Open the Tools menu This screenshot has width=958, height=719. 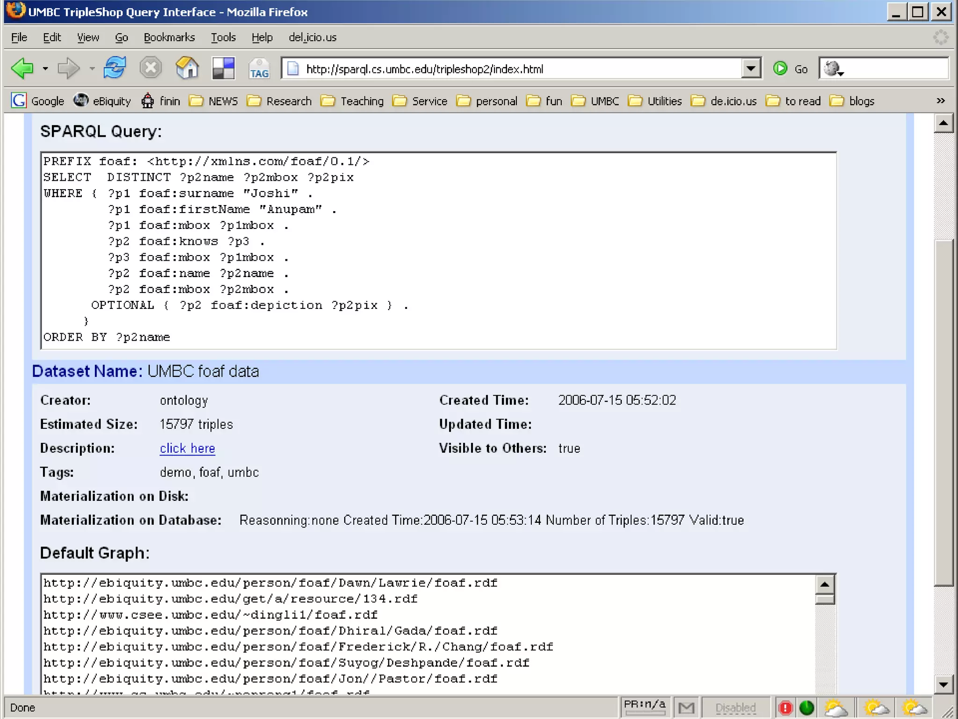coord(223,37)
